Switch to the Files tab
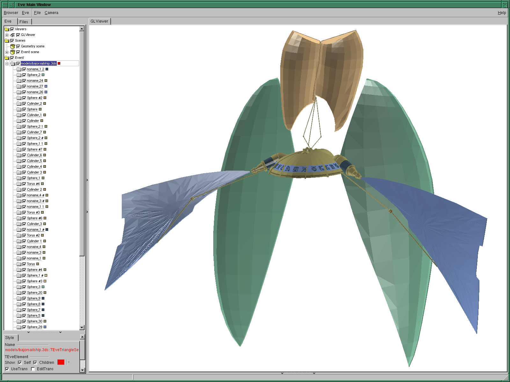The height and width of the screenshot is (382, 510). click(x=24, y=22)
